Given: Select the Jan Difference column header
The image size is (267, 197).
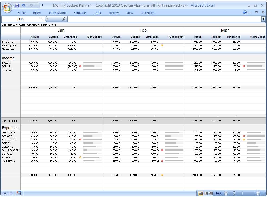Looking at the screenshot, I should (70, 37).
